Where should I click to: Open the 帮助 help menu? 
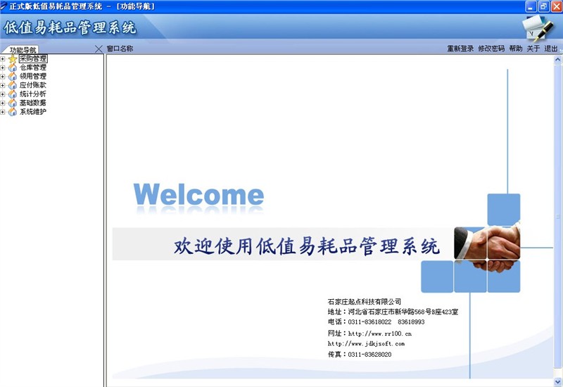pos(516,49)
